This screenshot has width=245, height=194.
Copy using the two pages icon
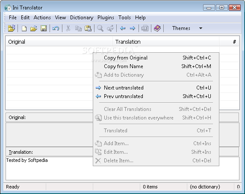pos(78,28)
